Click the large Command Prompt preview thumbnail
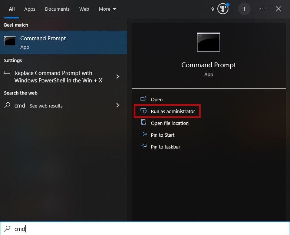290x235 pixels. pos(208,42)
